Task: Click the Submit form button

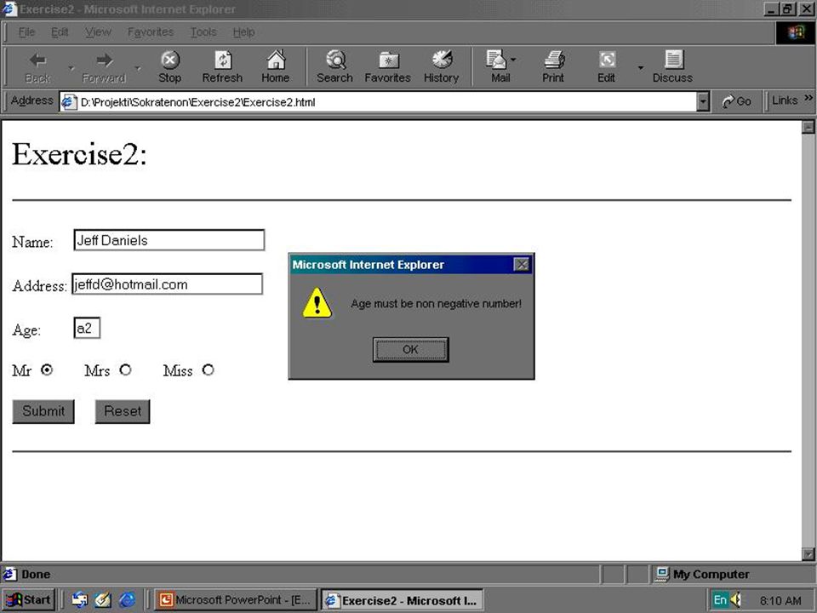Action: click(43, 411)
